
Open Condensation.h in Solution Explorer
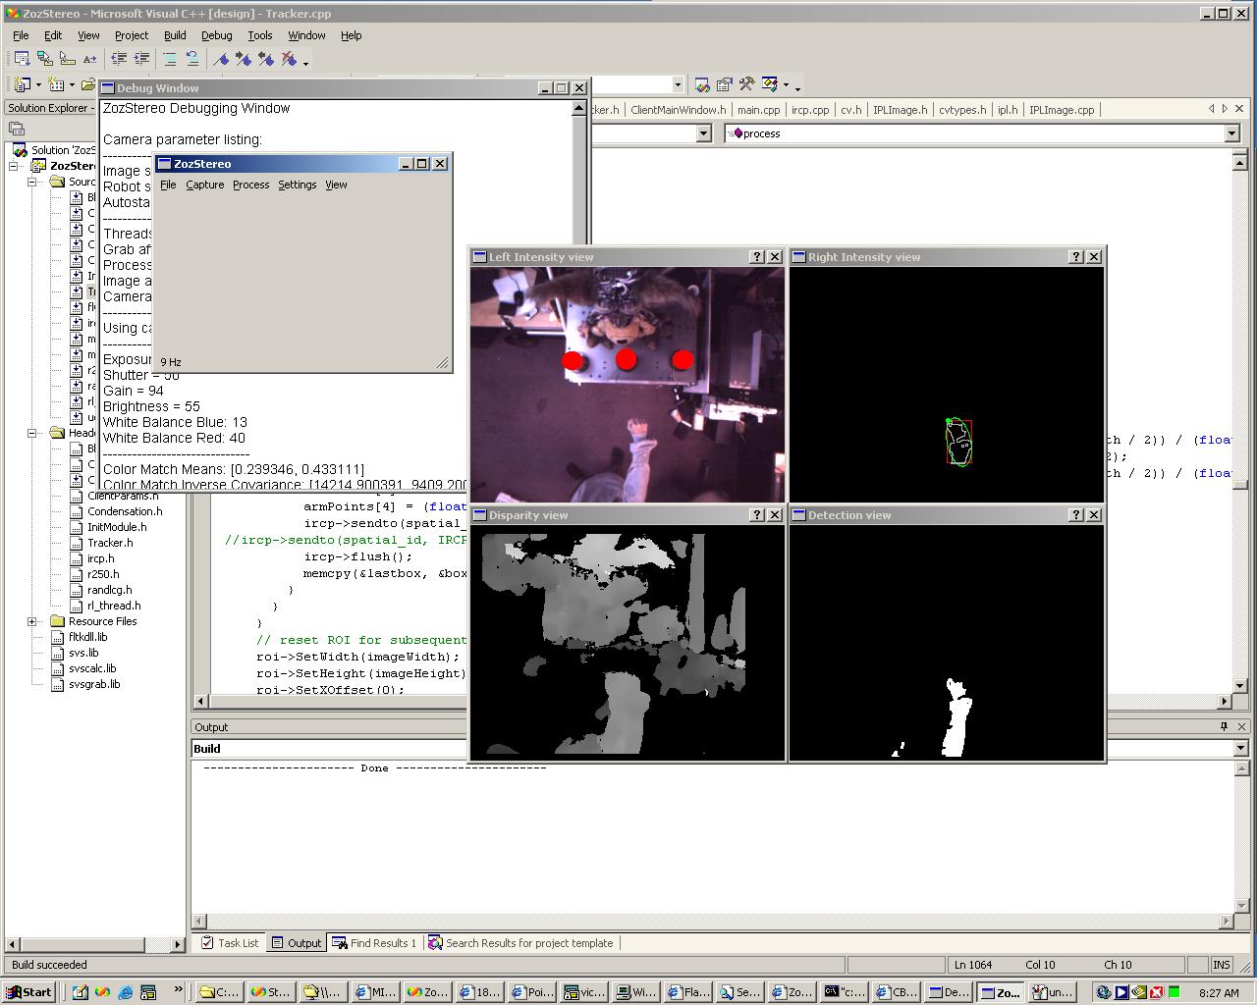[125, 511]
